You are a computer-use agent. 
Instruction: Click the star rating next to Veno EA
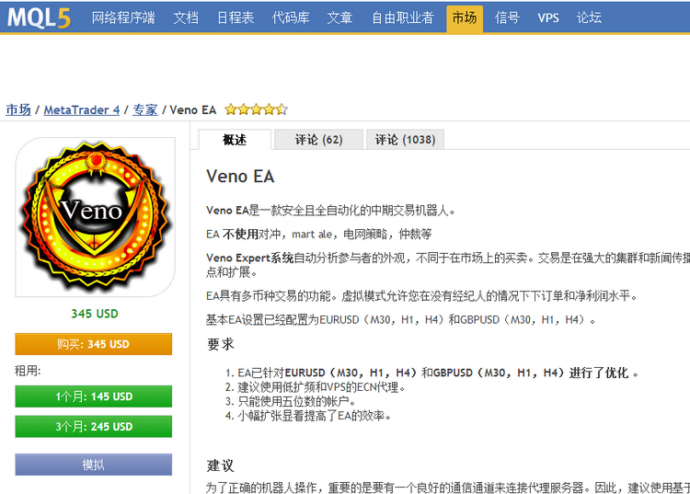(256, 109)
